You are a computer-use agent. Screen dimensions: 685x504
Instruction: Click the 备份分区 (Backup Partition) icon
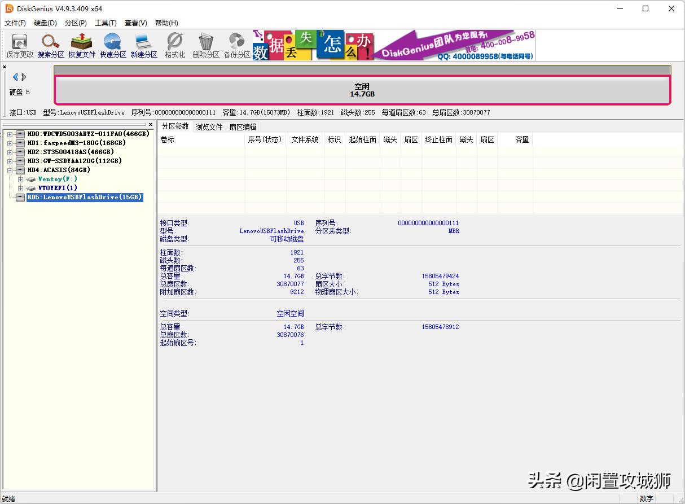tap(237, 45)
